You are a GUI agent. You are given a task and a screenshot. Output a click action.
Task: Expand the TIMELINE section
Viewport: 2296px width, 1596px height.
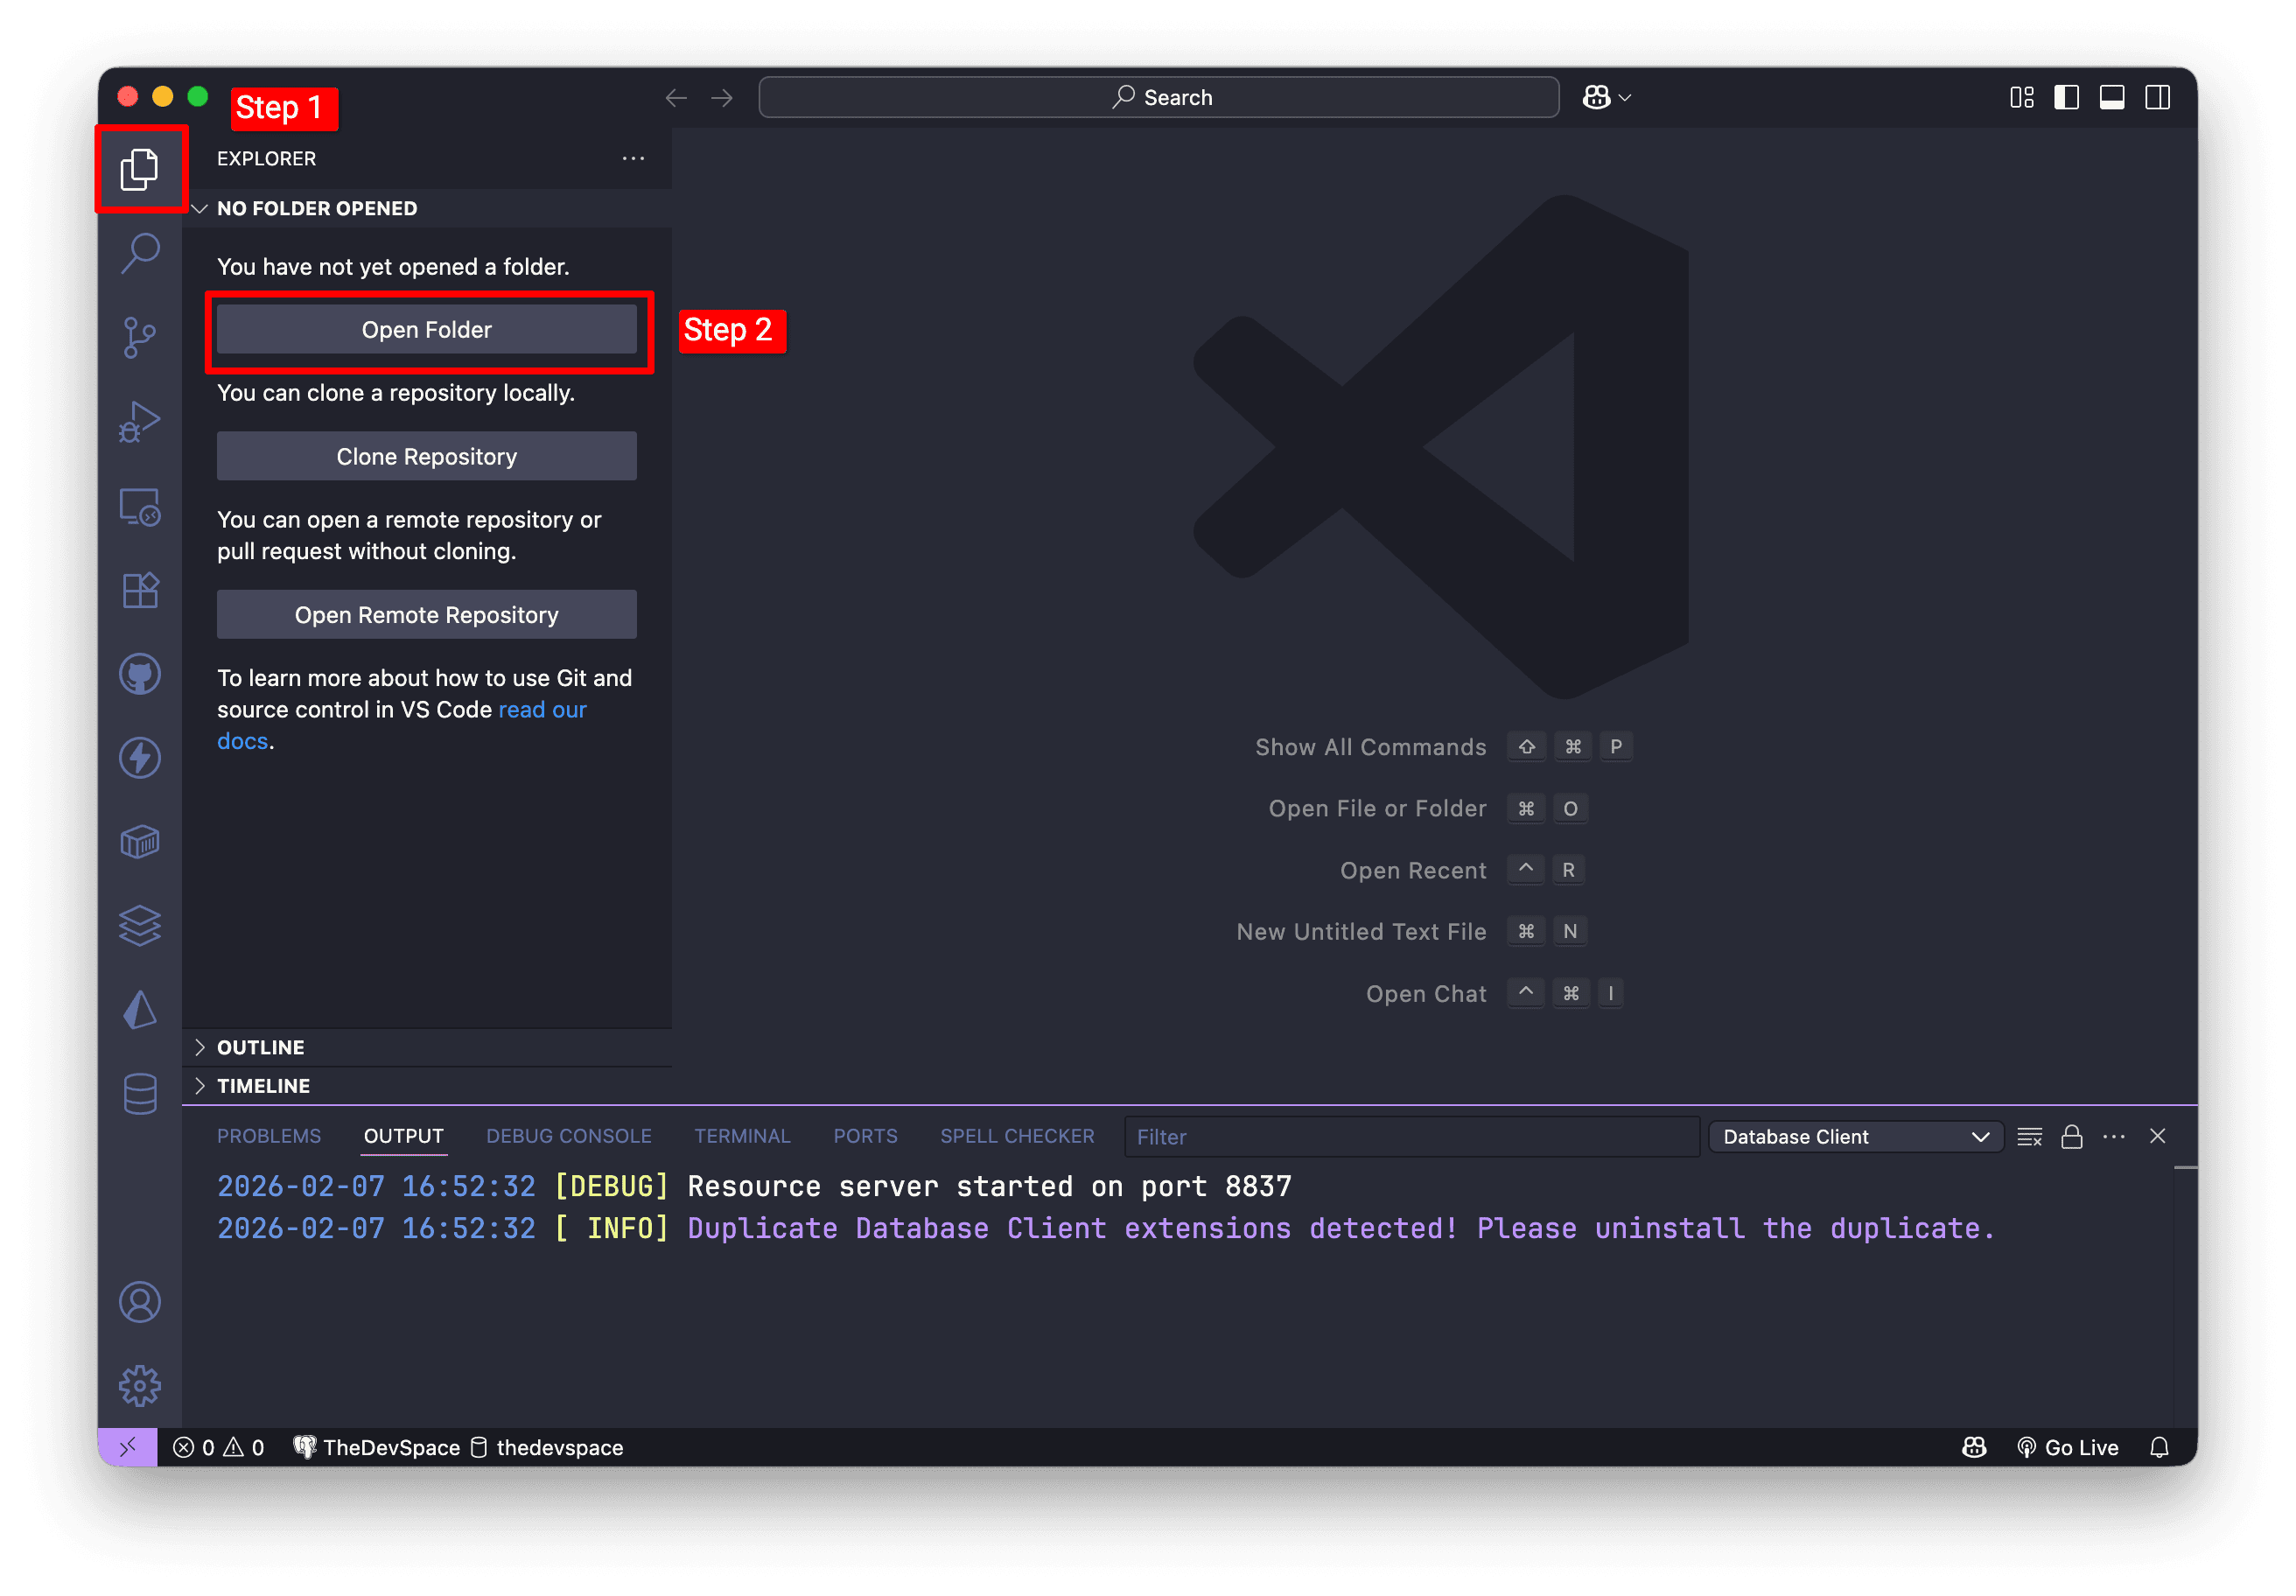pyautogui.click(x=263, y=1085)
